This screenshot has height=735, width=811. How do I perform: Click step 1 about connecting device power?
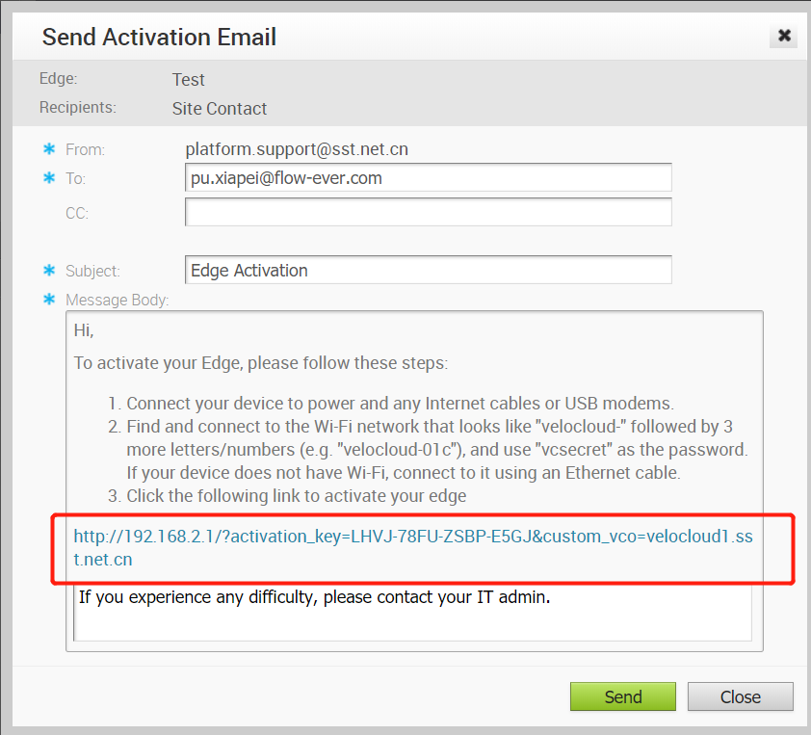tap(390, 403)
